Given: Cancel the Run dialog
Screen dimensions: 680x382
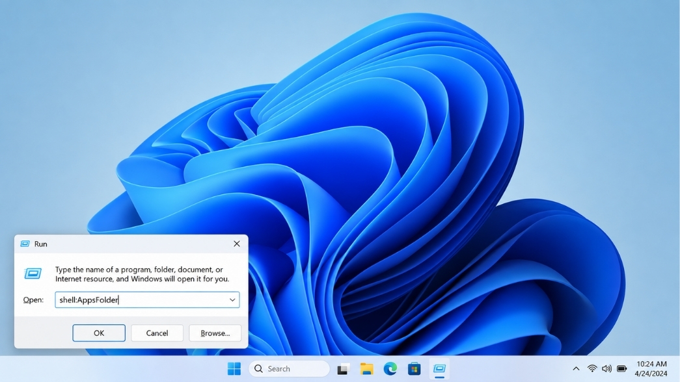Looking at the screenshot, I should [x=157, y=333].
